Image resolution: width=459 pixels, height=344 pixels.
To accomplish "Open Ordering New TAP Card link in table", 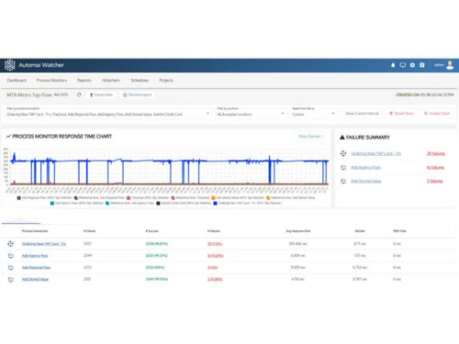I will click(44, 244).
